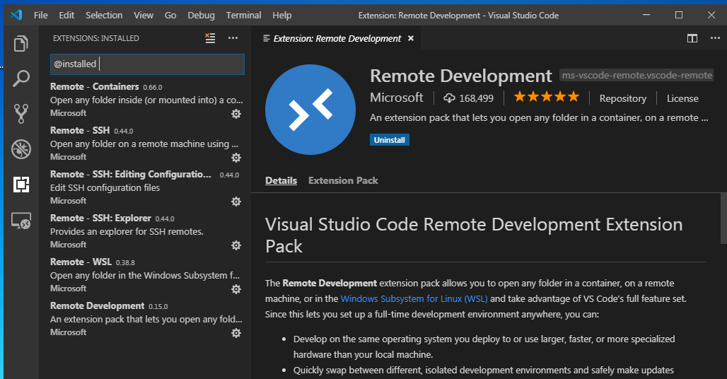Select Remote - SSH extension in list
Screen dimensions: 727x379
coord(146,144)
